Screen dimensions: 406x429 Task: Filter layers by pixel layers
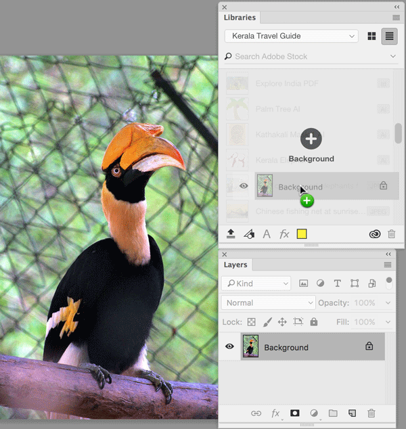(x=303, y=284)
